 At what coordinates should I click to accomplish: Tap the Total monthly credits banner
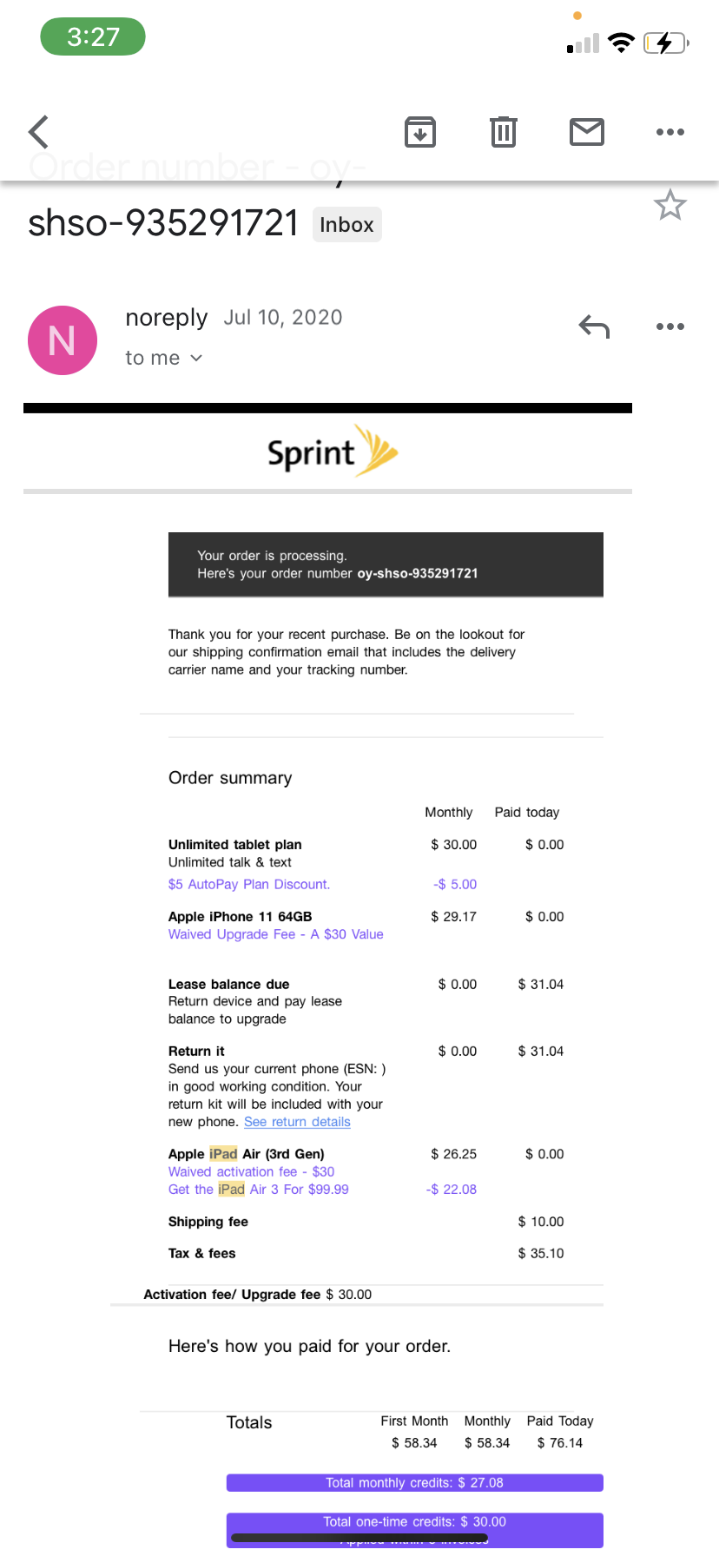point(415,1482)
